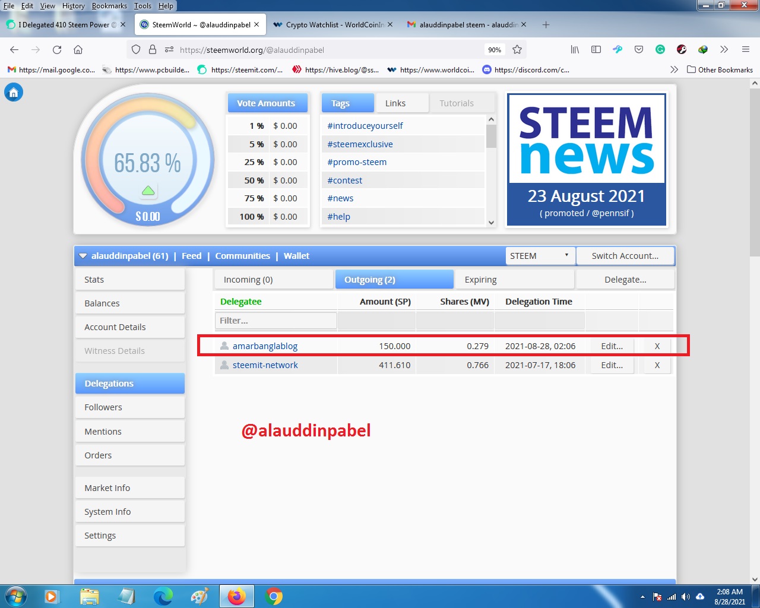The width and height of the screenshot is (760, 608).
Task: Open the Vote Amounts tab
Action: tap(267, 103)
